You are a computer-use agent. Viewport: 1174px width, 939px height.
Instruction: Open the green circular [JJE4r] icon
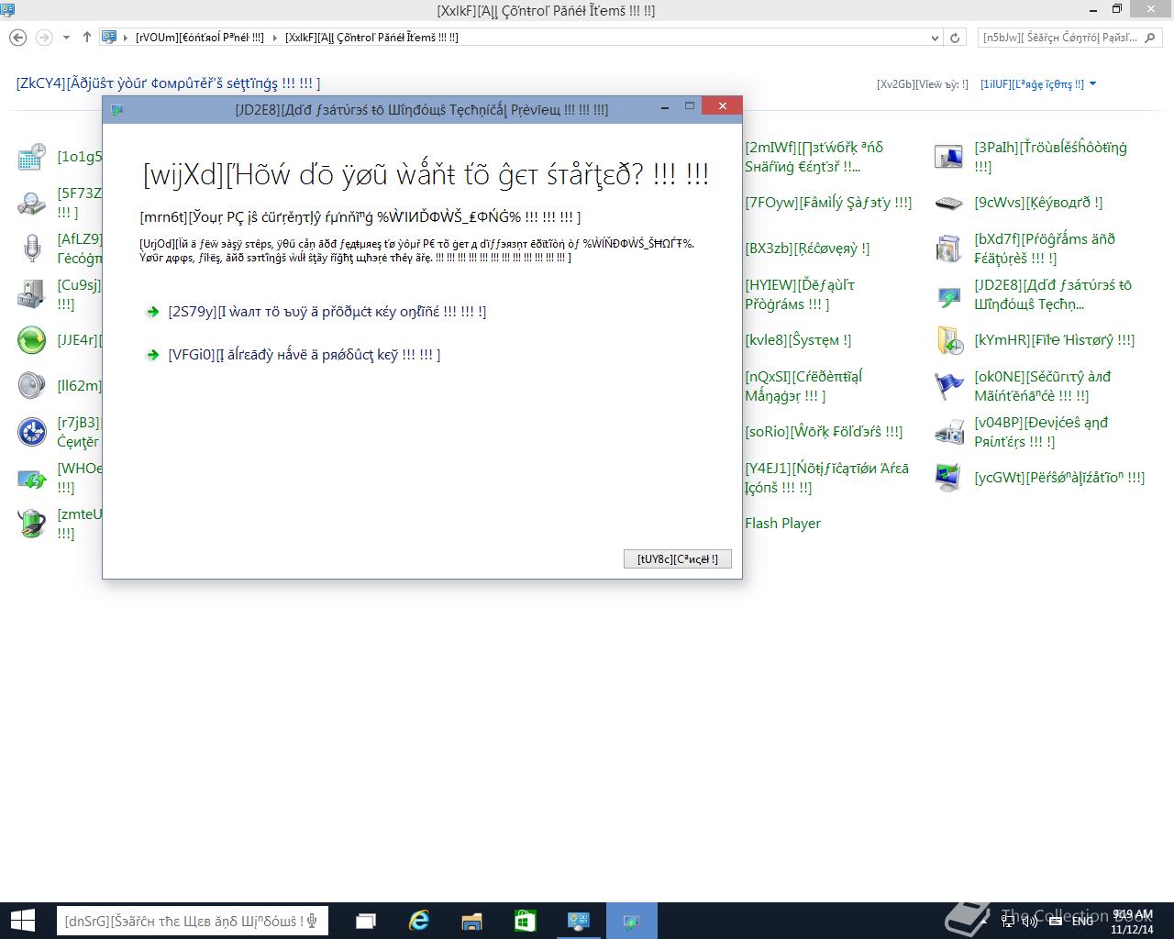pyautogui.click(x=32, y=340)
